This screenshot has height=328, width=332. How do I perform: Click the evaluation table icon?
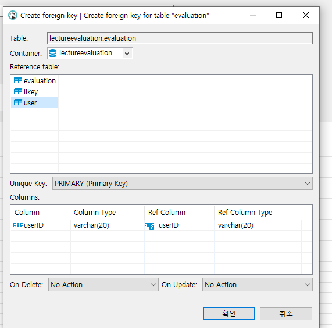coord(18,80)
